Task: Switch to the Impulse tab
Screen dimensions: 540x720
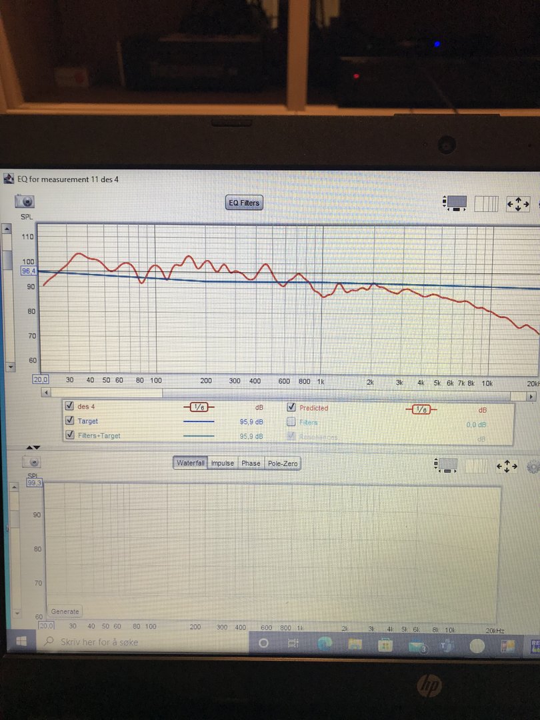Action: [222, 463]
